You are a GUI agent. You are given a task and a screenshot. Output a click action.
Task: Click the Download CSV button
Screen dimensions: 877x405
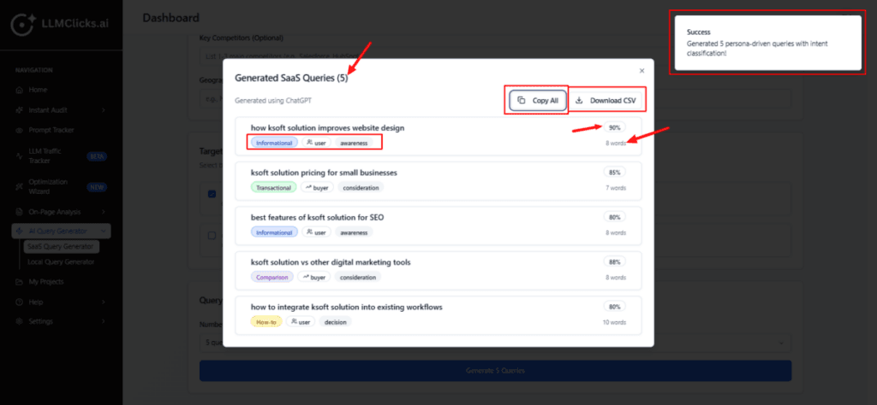[606, 100]
